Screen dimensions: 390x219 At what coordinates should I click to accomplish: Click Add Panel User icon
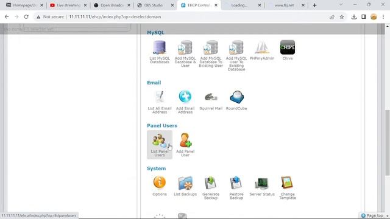[x=185, y=141]
